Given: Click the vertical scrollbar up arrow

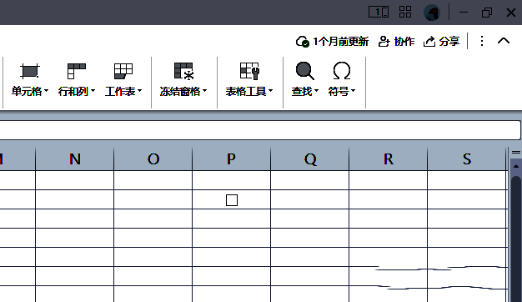Looking at the screenshot, I should click(x=516, y=166).
